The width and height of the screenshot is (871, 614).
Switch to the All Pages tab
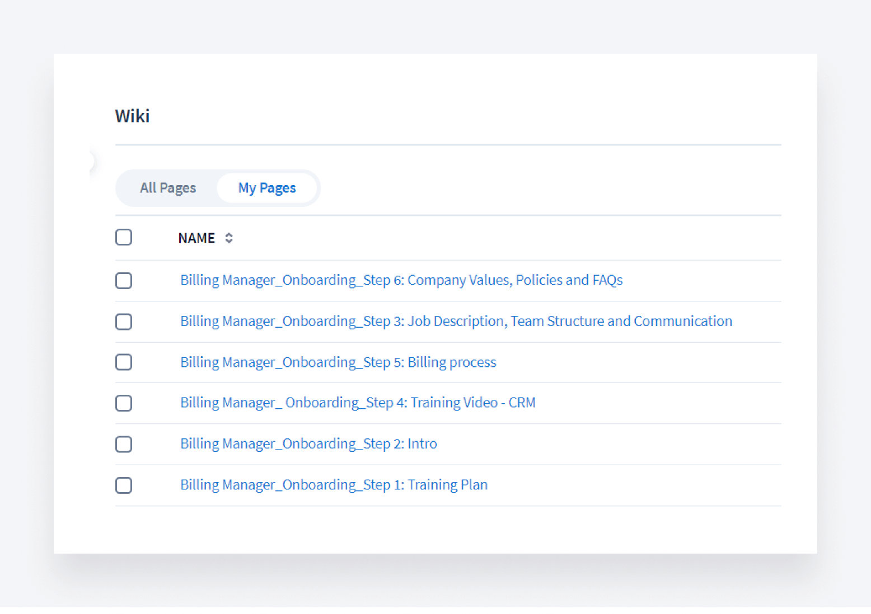click(x=167, y=188)
